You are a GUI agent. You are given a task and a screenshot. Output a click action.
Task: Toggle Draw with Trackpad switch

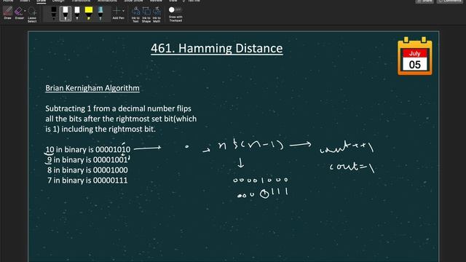point(175,9)
